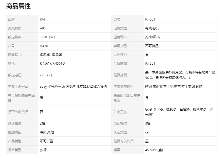
Task: Select the 否 patent value
Action: 41,112
